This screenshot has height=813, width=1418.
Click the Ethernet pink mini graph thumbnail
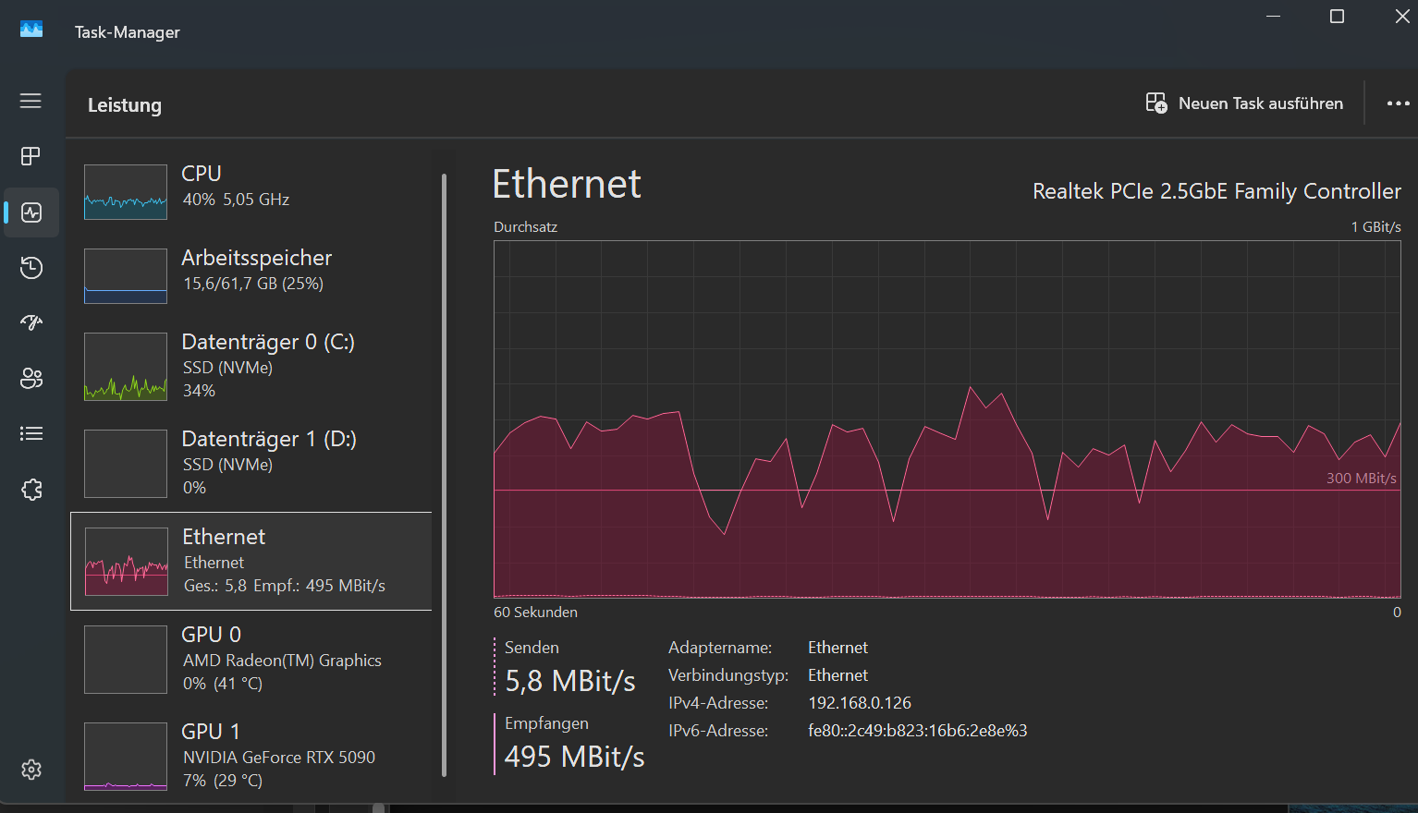(x=126, y=562)
